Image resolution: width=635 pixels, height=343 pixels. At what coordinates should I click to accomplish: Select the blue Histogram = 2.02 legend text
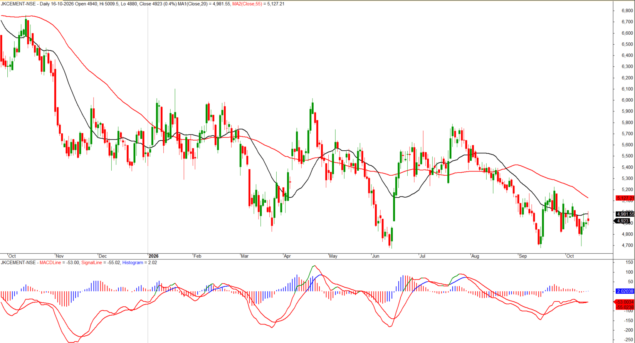pos(139,262)
